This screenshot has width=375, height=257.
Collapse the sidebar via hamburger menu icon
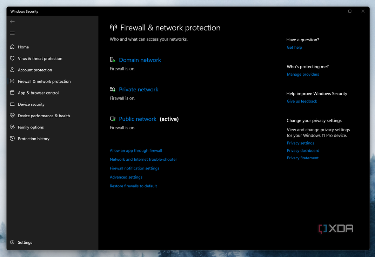12,33
